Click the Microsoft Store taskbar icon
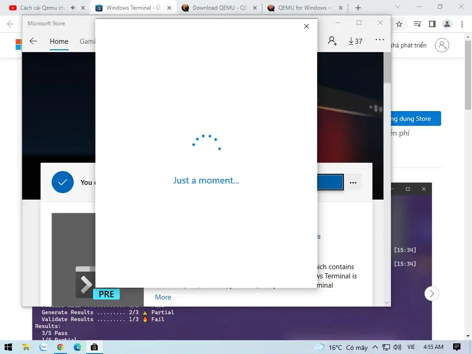The width and height of the screenshot is (472, 354). (94, 348)
